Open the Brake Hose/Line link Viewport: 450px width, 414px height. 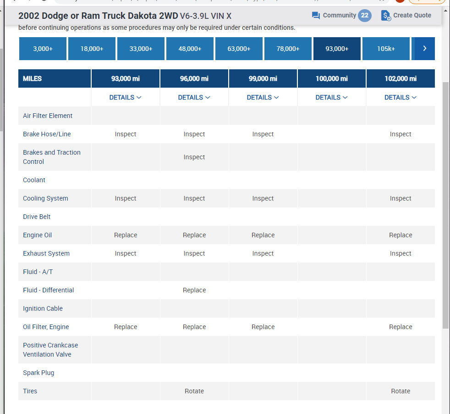47,134
